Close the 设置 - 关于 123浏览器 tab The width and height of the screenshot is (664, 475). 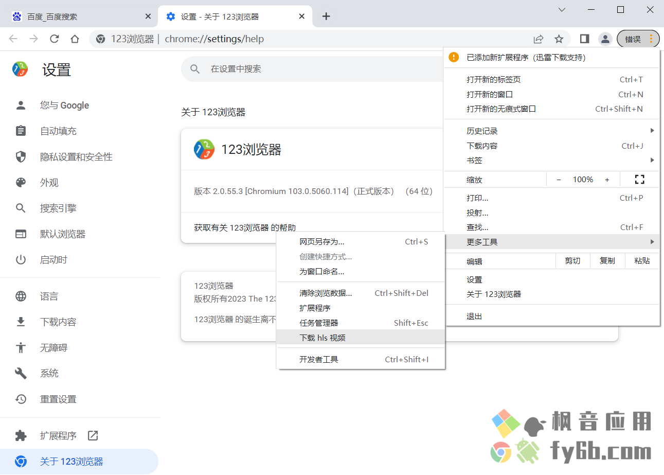pyautogui.click(x=302, y=16)
